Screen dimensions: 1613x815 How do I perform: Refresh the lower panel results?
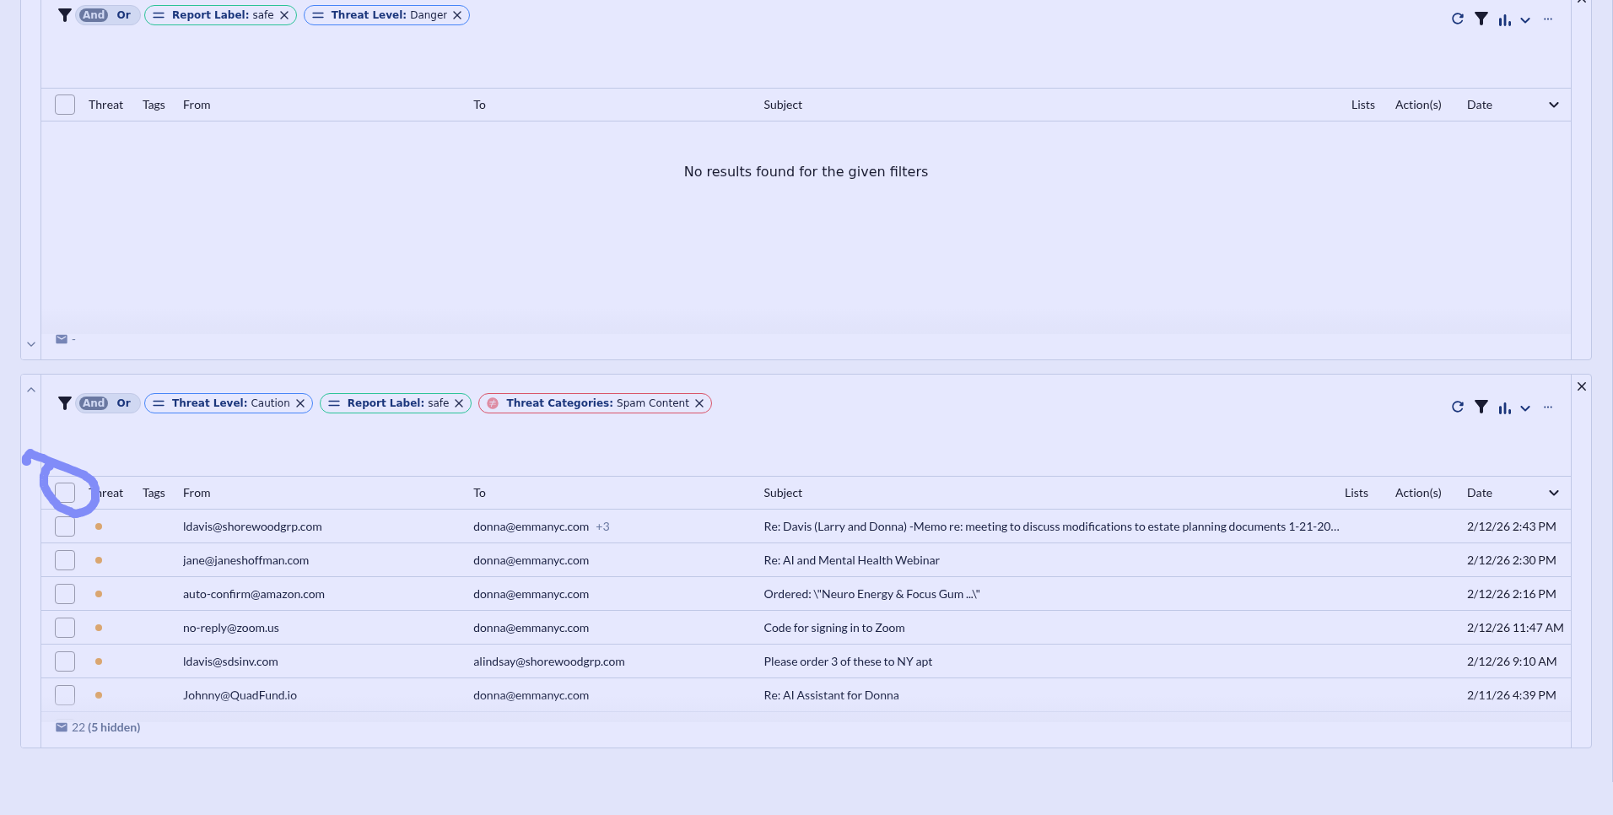[1457, 407]
